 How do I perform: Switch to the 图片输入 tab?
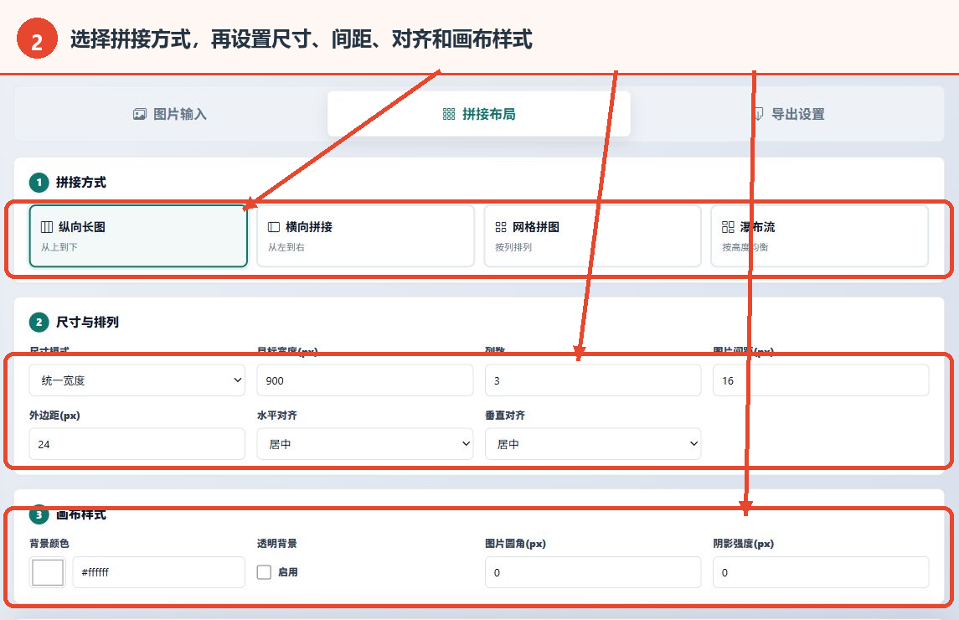[x=171, y=114]
